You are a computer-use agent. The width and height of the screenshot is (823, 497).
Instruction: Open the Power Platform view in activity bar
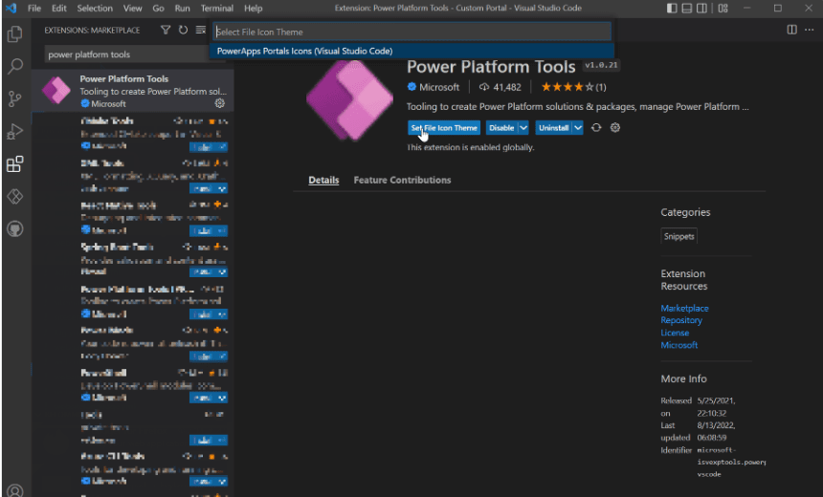coord(14,197)
